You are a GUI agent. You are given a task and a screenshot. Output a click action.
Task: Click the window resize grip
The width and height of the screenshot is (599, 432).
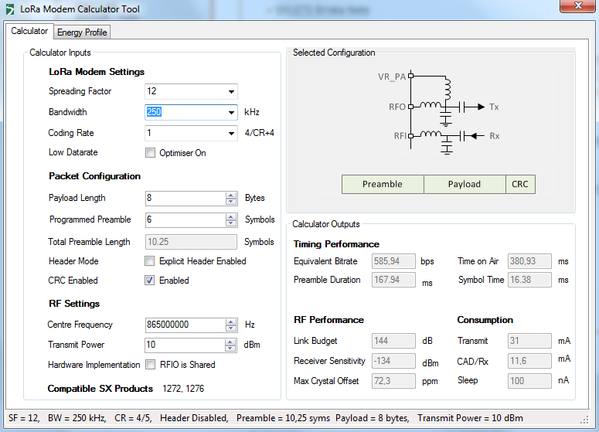(x=584, y=420)
